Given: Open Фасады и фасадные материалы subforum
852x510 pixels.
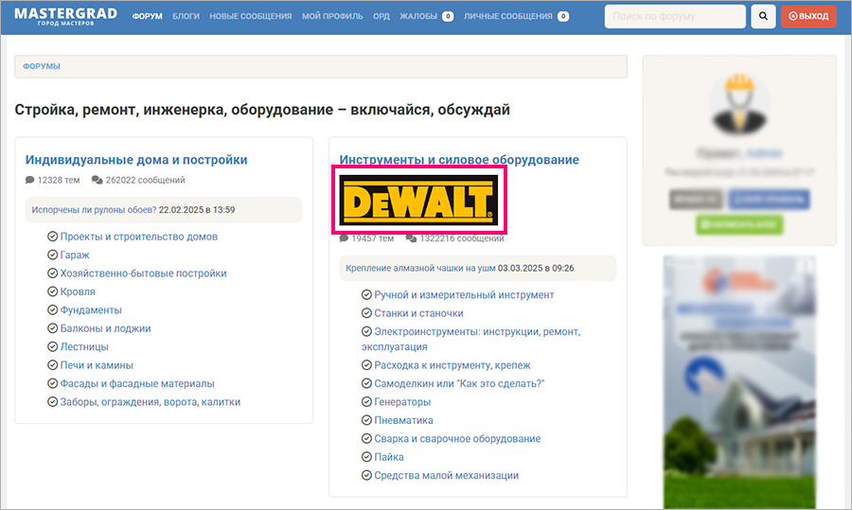Looking at the screenshot, I should [137, 384].
